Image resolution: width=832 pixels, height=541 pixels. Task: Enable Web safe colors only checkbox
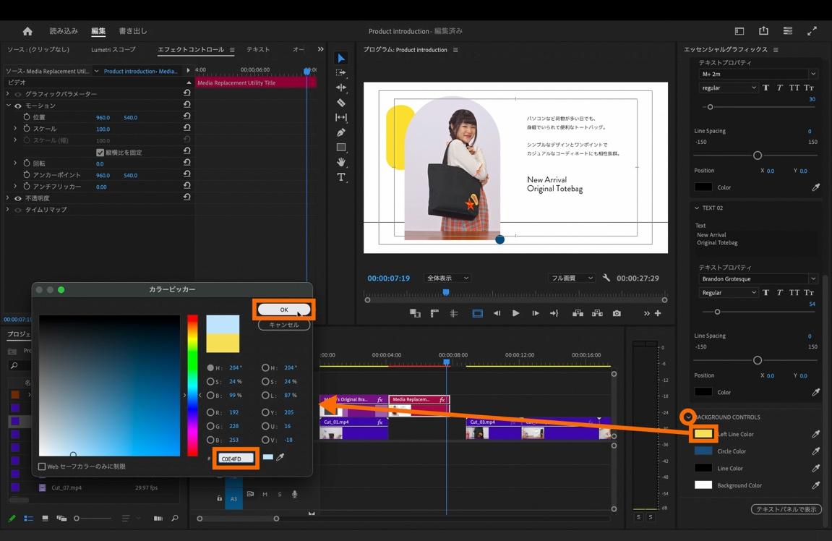pos(42,467)
